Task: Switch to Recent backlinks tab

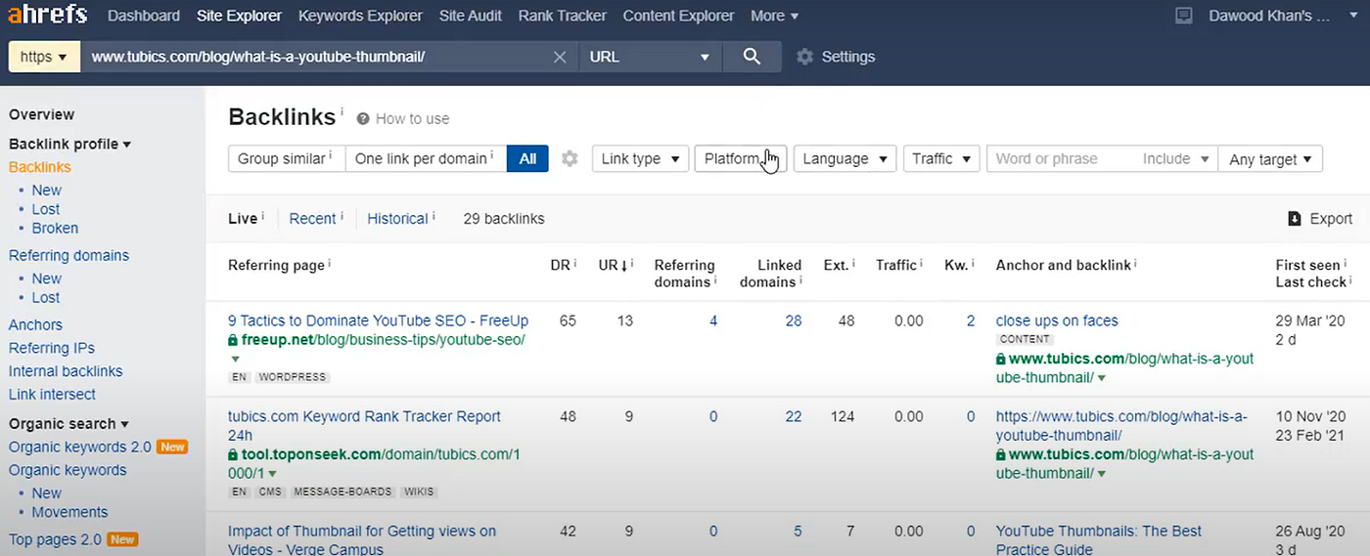Action: (x=312, y=219)
